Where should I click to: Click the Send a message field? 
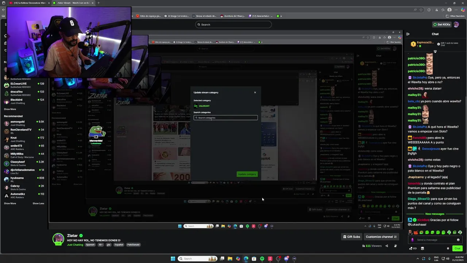tap(435, 240)
